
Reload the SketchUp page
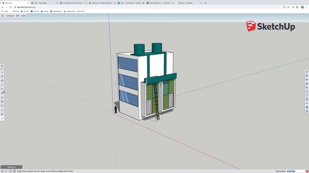coord(11,7)
